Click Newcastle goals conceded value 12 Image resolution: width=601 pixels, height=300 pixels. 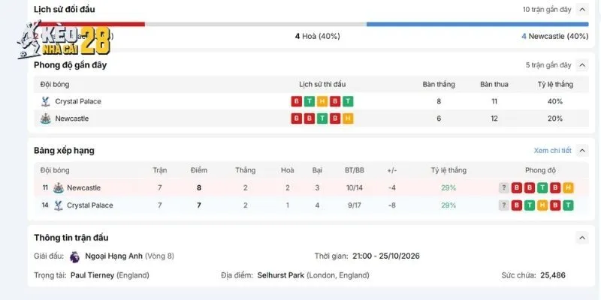494,118
